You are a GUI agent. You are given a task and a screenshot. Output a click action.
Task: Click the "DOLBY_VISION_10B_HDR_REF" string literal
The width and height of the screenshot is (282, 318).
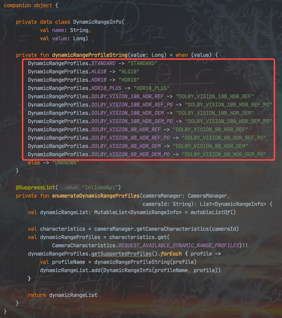coord(215,96)
